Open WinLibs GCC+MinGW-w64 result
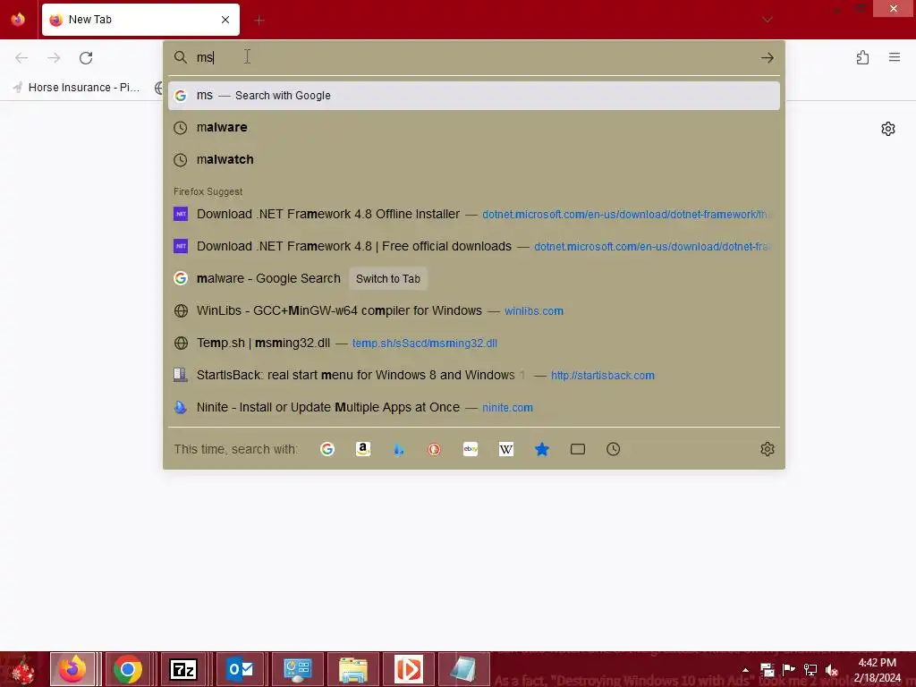 pos(474,310)
